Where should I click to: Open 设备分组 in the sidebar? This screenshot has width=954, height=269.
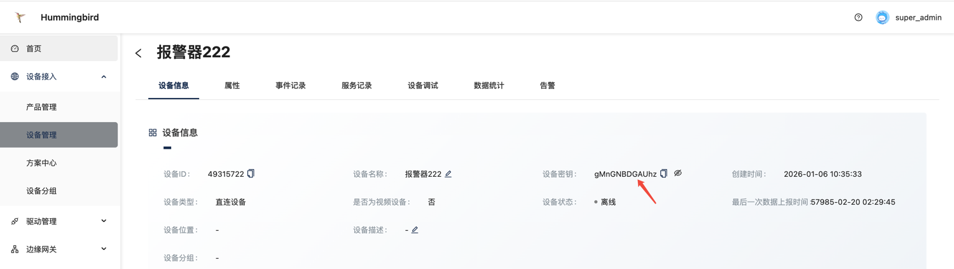(41, 191)
